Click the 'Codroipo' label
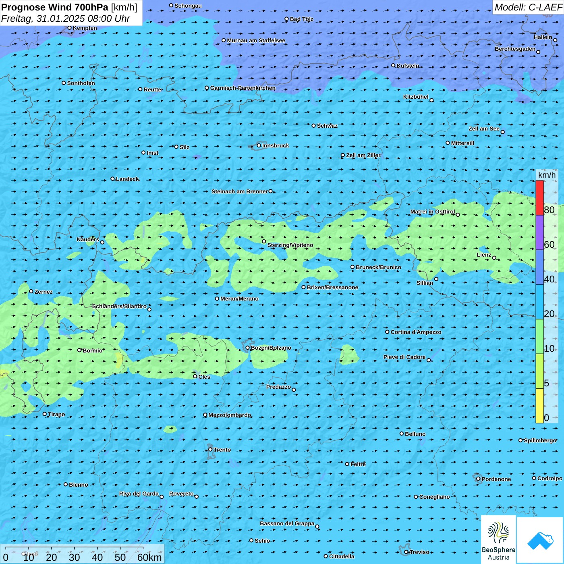 point(550,478)
